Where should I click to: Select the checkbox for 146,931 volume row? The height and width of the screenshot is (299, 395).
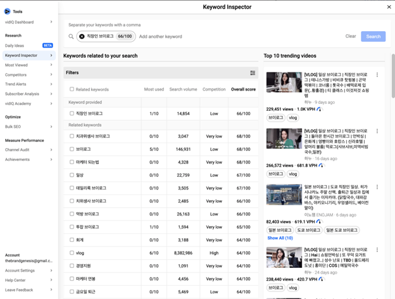pos(72,149)
